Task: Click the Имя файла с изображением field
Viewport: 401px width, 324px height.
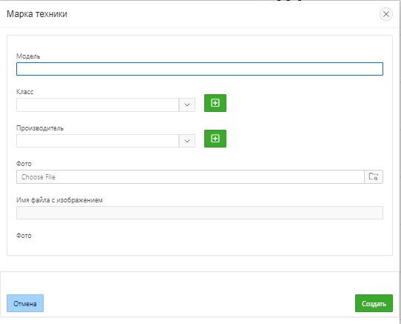Action: click(x=200, y=213)
